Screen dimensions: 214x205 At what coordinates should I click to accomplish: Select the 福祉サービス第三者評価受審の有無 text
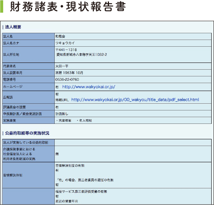coord(81,192)
